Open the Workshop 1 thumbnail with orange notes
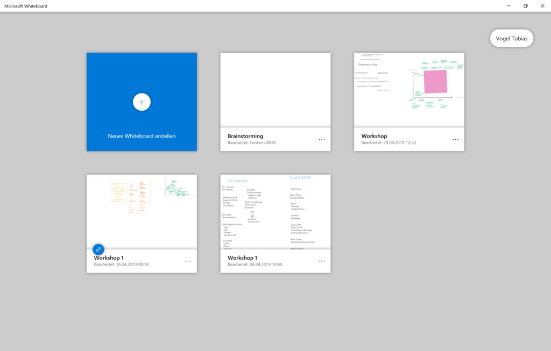 tap(142, 212)
